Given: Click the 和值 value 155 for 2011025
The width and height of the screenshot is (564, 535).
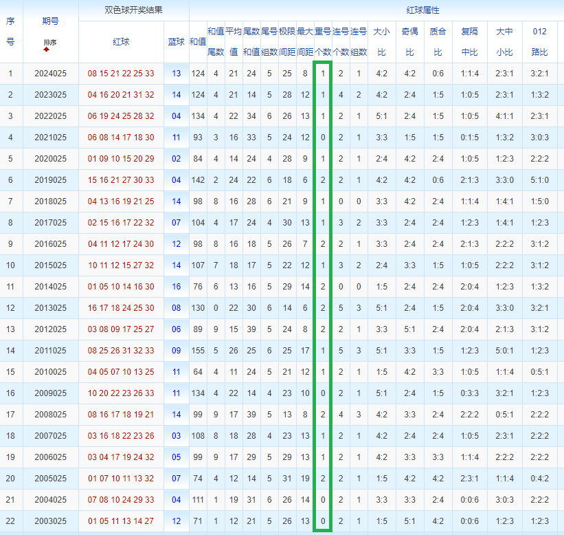Looking at the screenshot, I should click(x=198, y=351).
